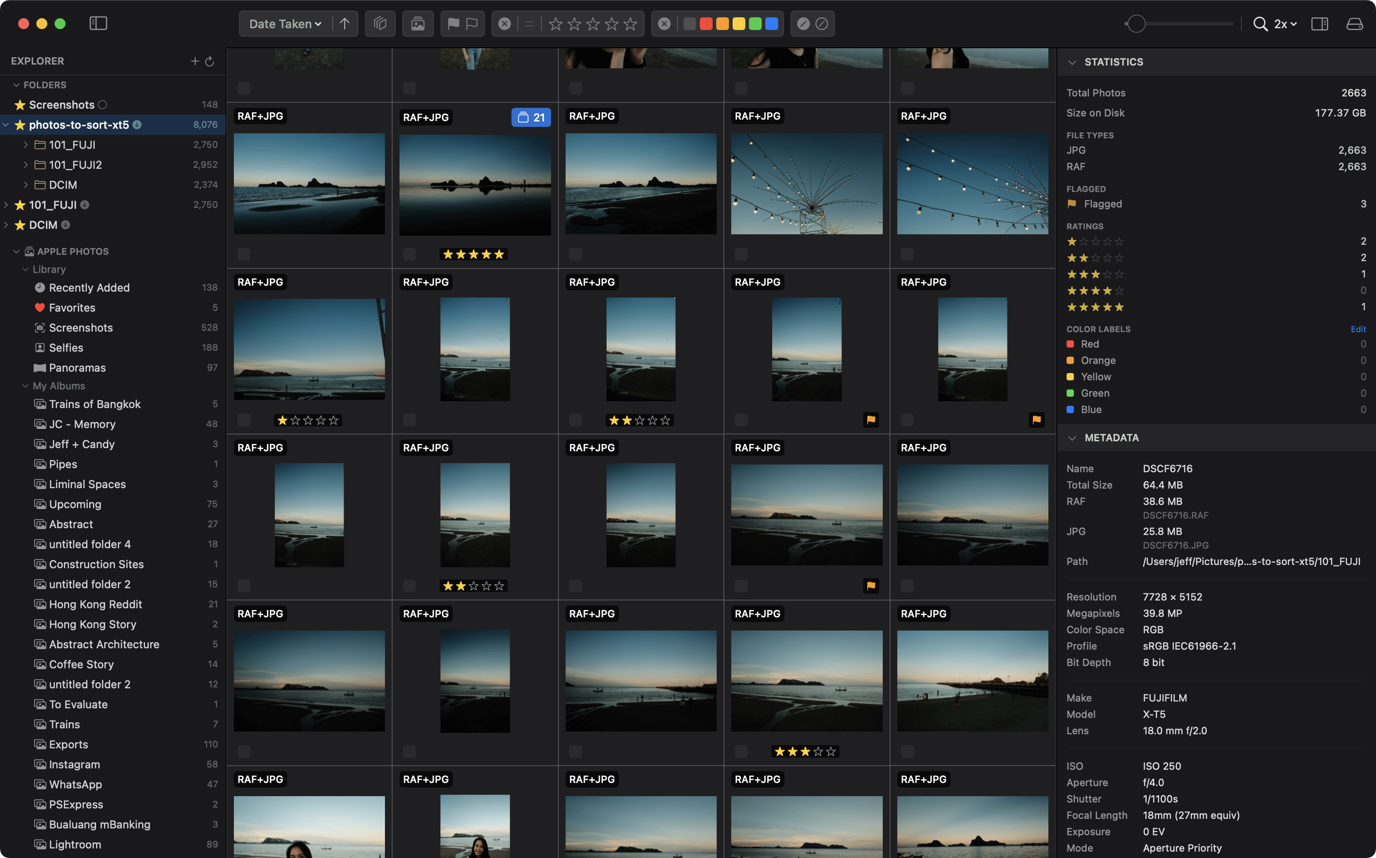Collapse the APPLE PHOTOS section

pyautogui.click(x=16, y=252)
